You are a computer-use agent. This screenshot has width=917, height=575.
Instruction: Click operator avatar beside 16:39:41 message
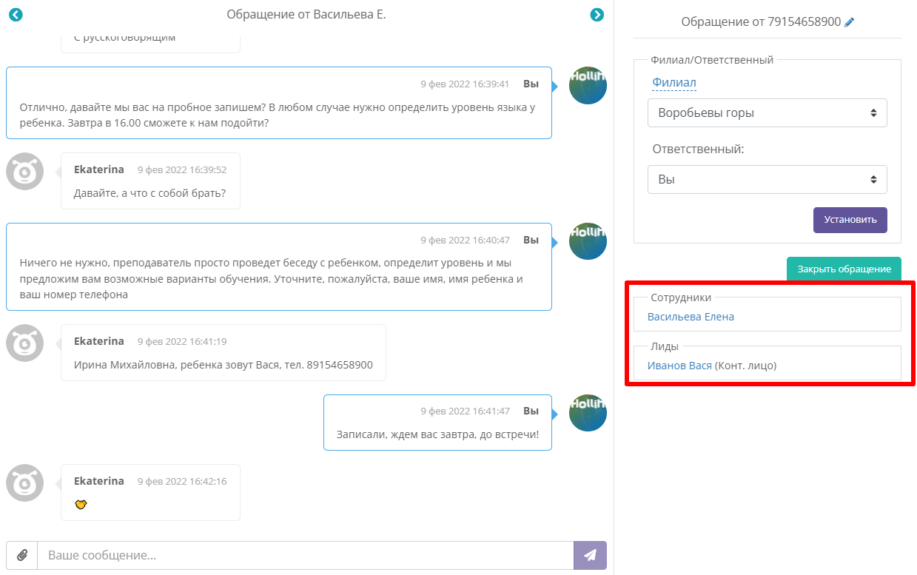click(x=588, y=85)
